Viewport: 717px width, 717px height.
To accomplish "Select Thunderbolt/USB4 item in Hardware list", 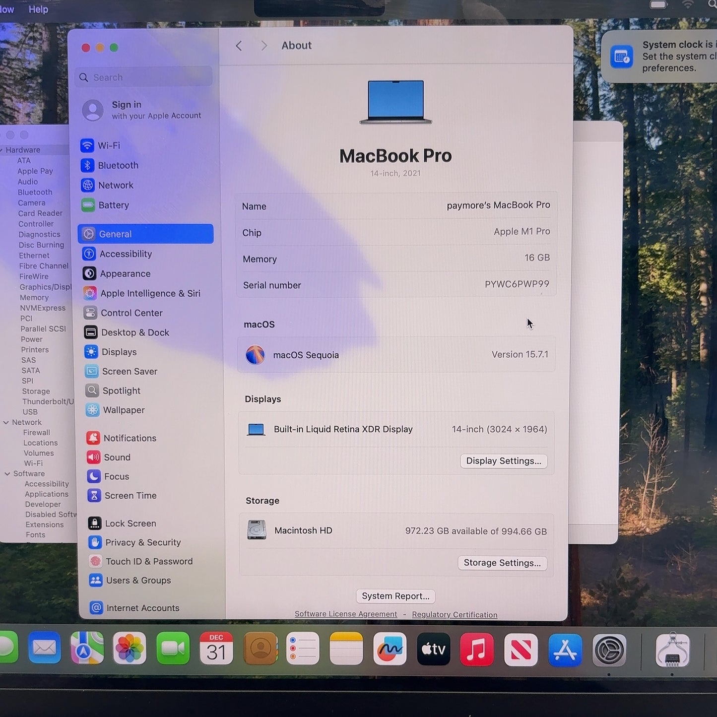I will (48, 401).
